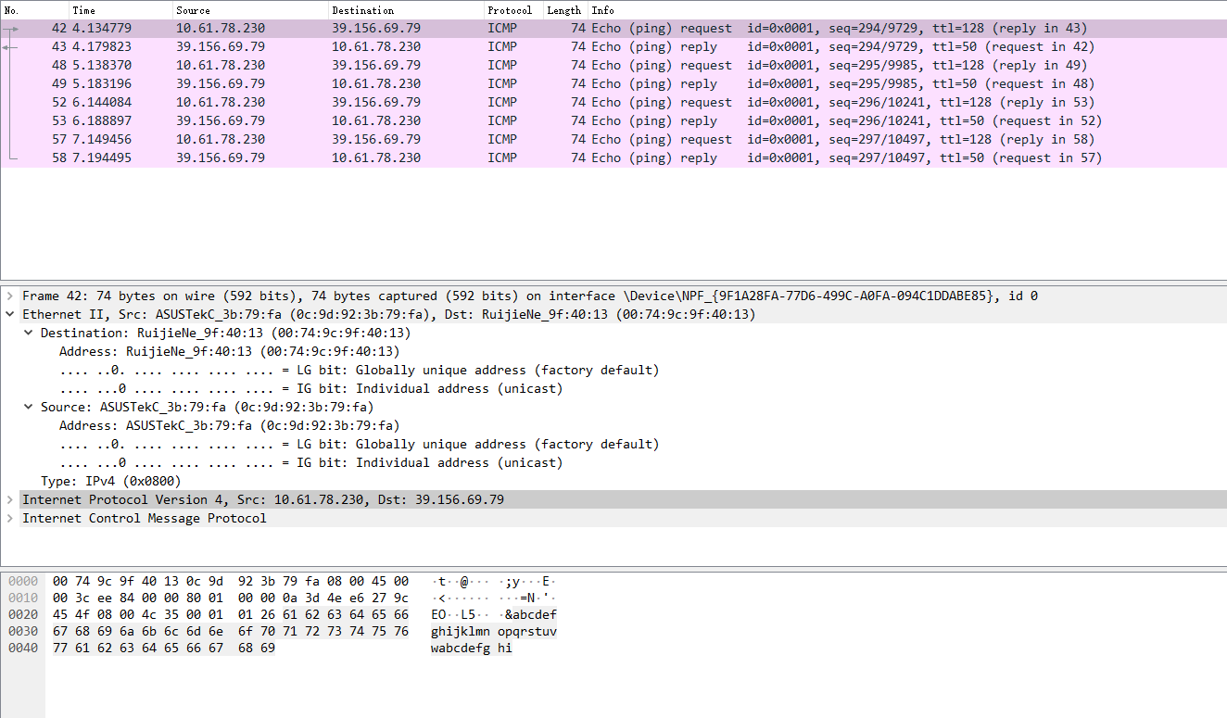The height and width of the screenshot is (718, 1227).
Task: Collapse the Frame 42 details section
Action: [9, 296]
